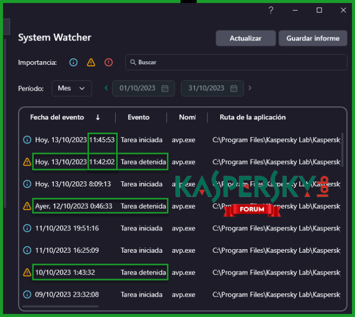Click warning icon on 11:42:02 event row
355x317 pixels.
click(27, 162)
